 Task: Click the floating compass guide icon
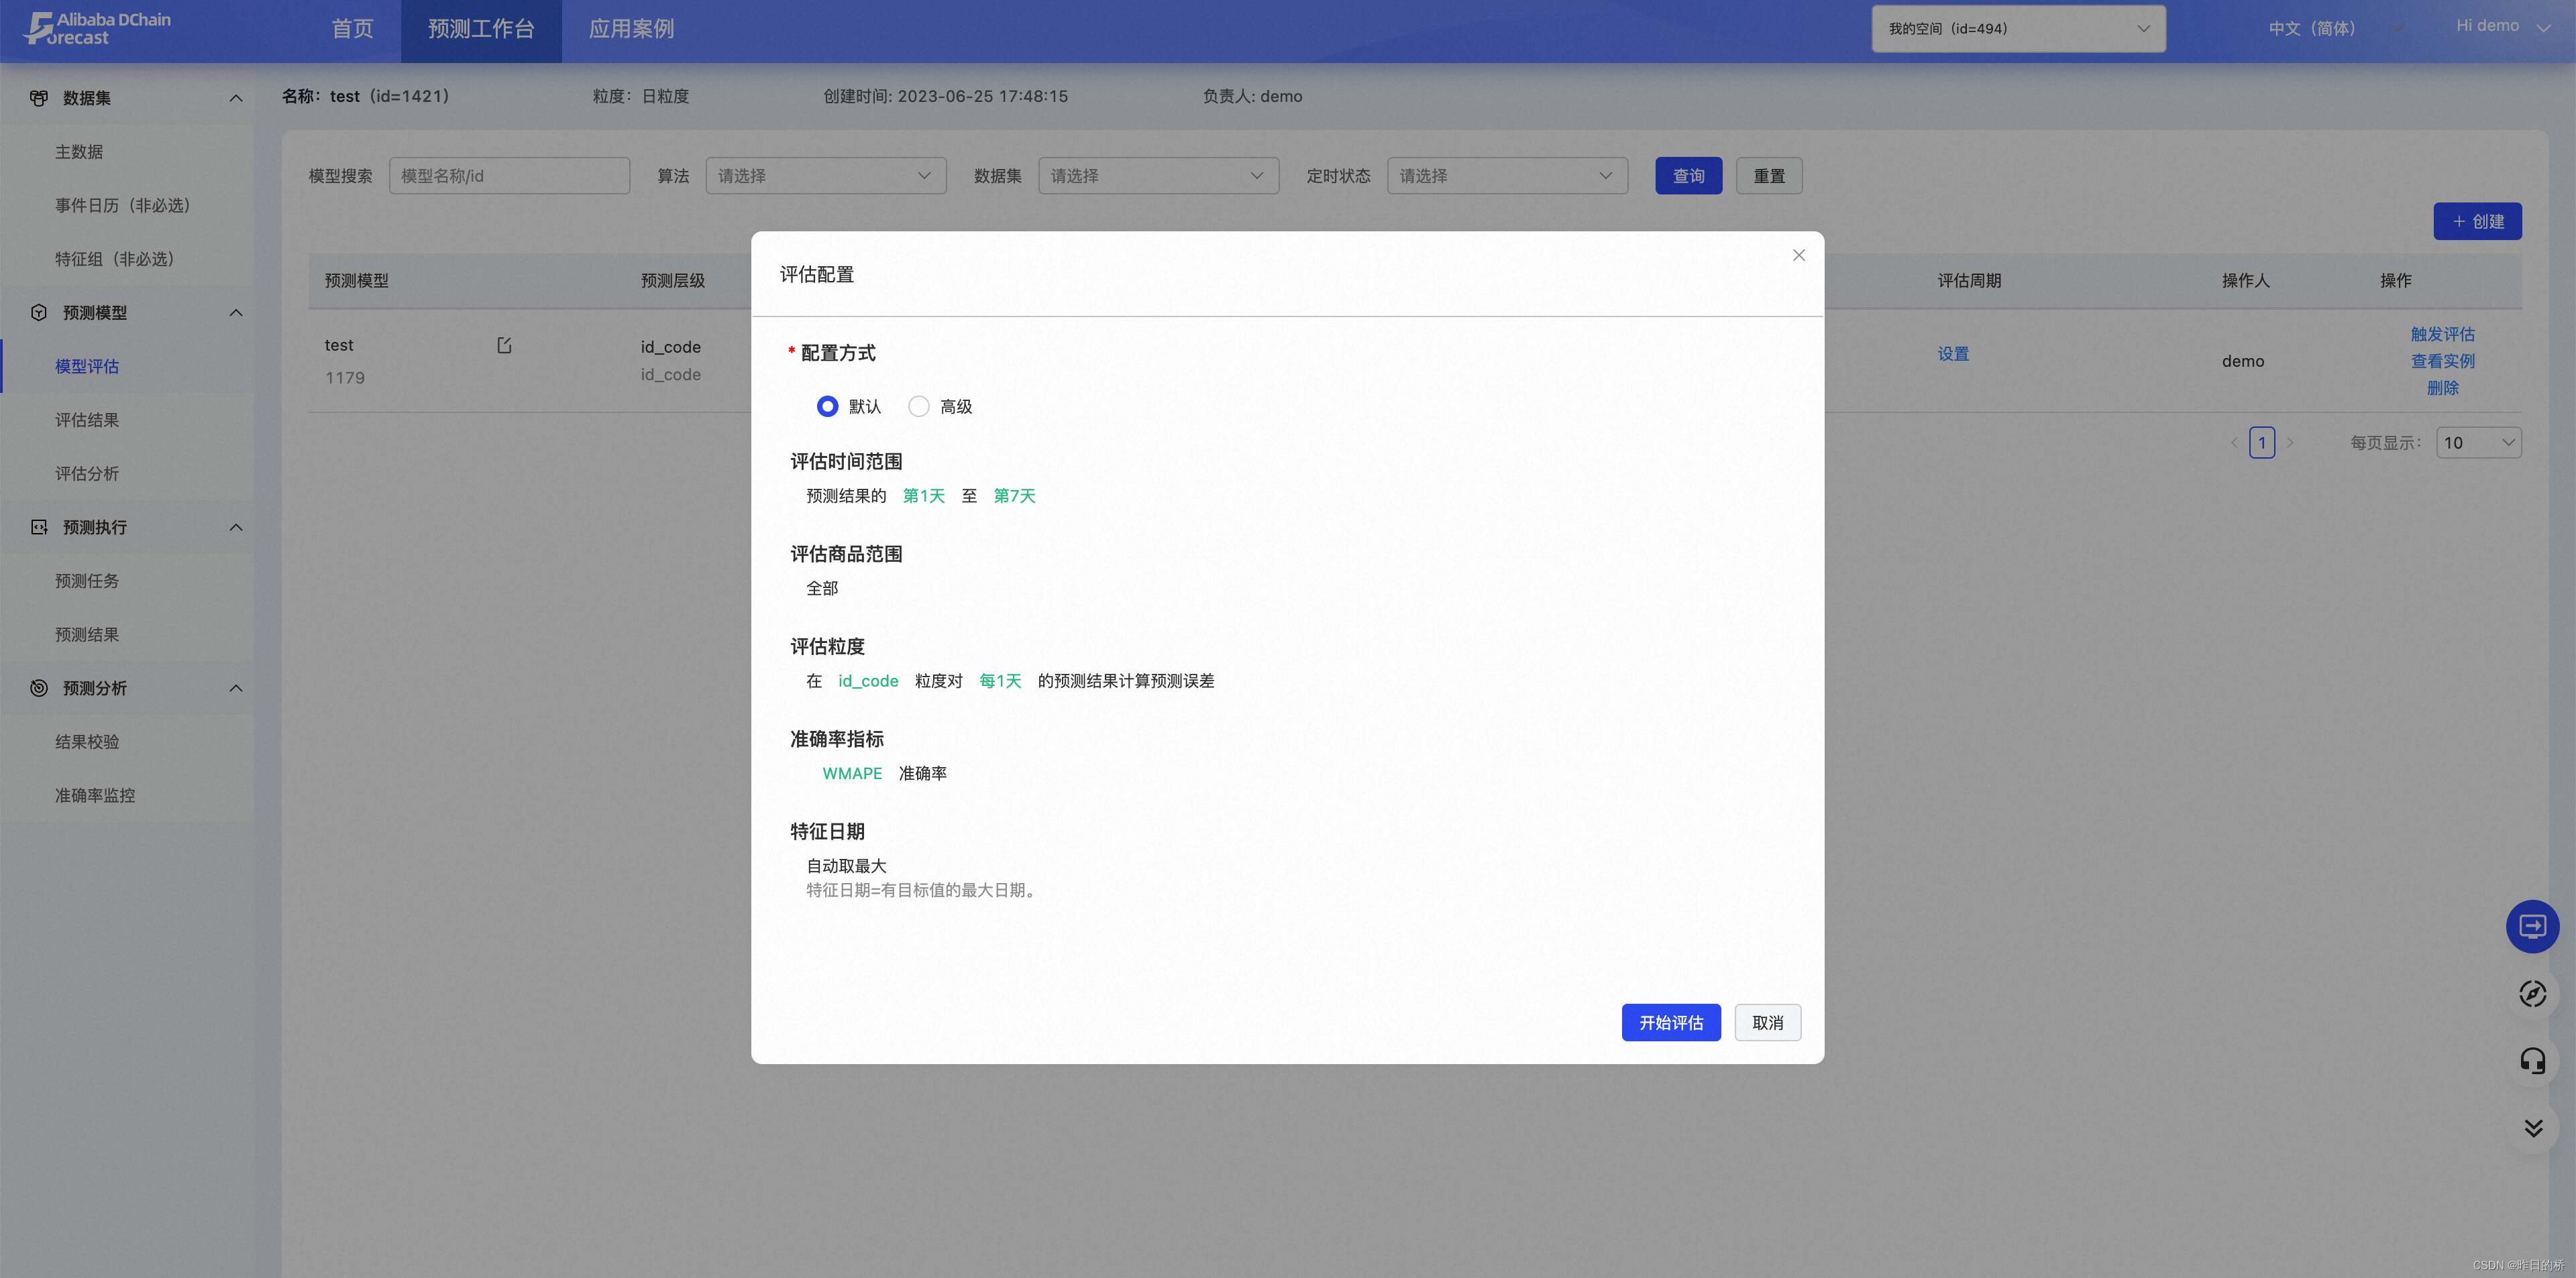point(2532,993)
